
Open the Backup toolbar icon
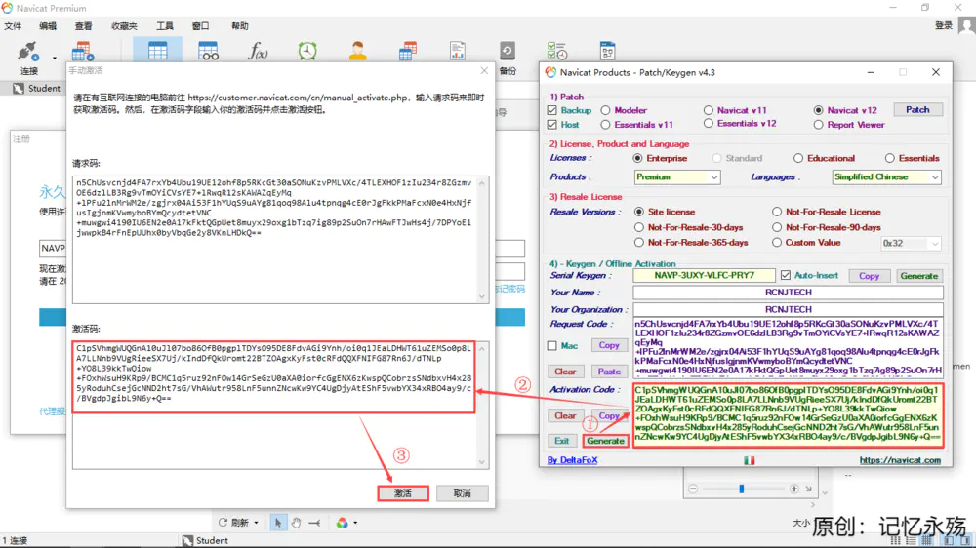coord(508,51)
